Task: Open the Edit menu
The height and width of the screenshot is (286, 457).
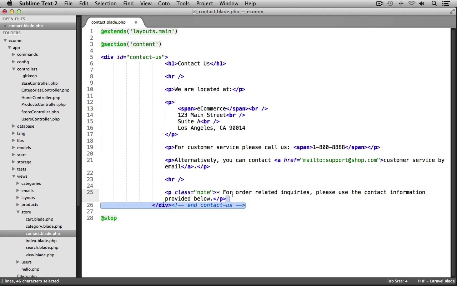Action: click(84, 4)
